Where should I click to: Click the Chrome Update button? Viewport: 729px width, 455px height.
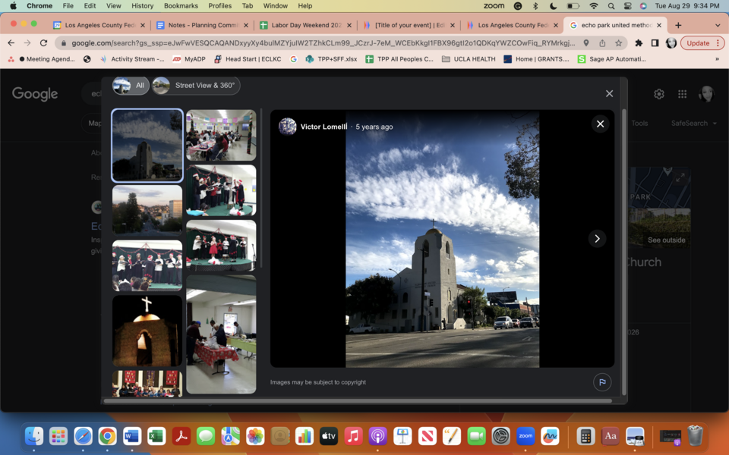[x=702, y=43]
